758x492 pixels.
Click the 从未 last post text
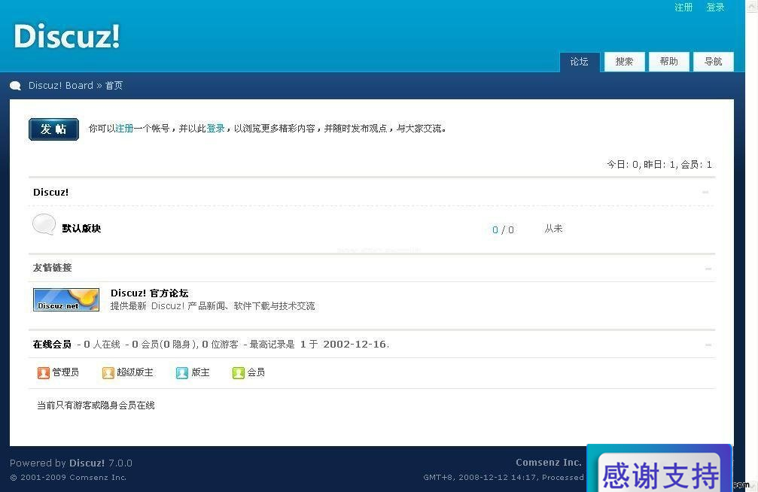click(x=553, y=228)
